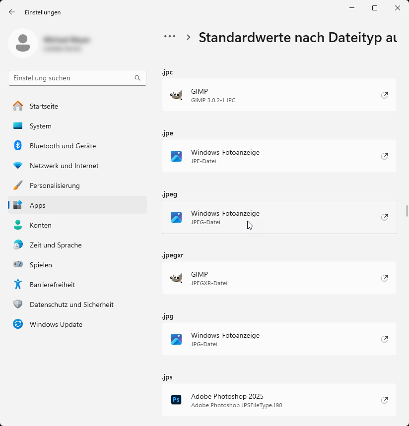Change the .jpe default Windows-Fotoanzeige

[x=279, y=156]
